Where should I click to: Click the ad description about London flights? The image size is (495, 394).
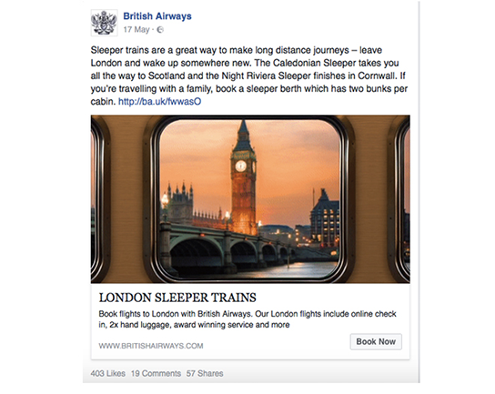[x=247, y=319]
